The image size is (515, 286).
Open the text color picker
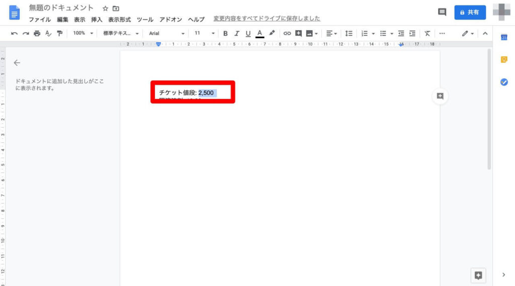tap(260, 34)
